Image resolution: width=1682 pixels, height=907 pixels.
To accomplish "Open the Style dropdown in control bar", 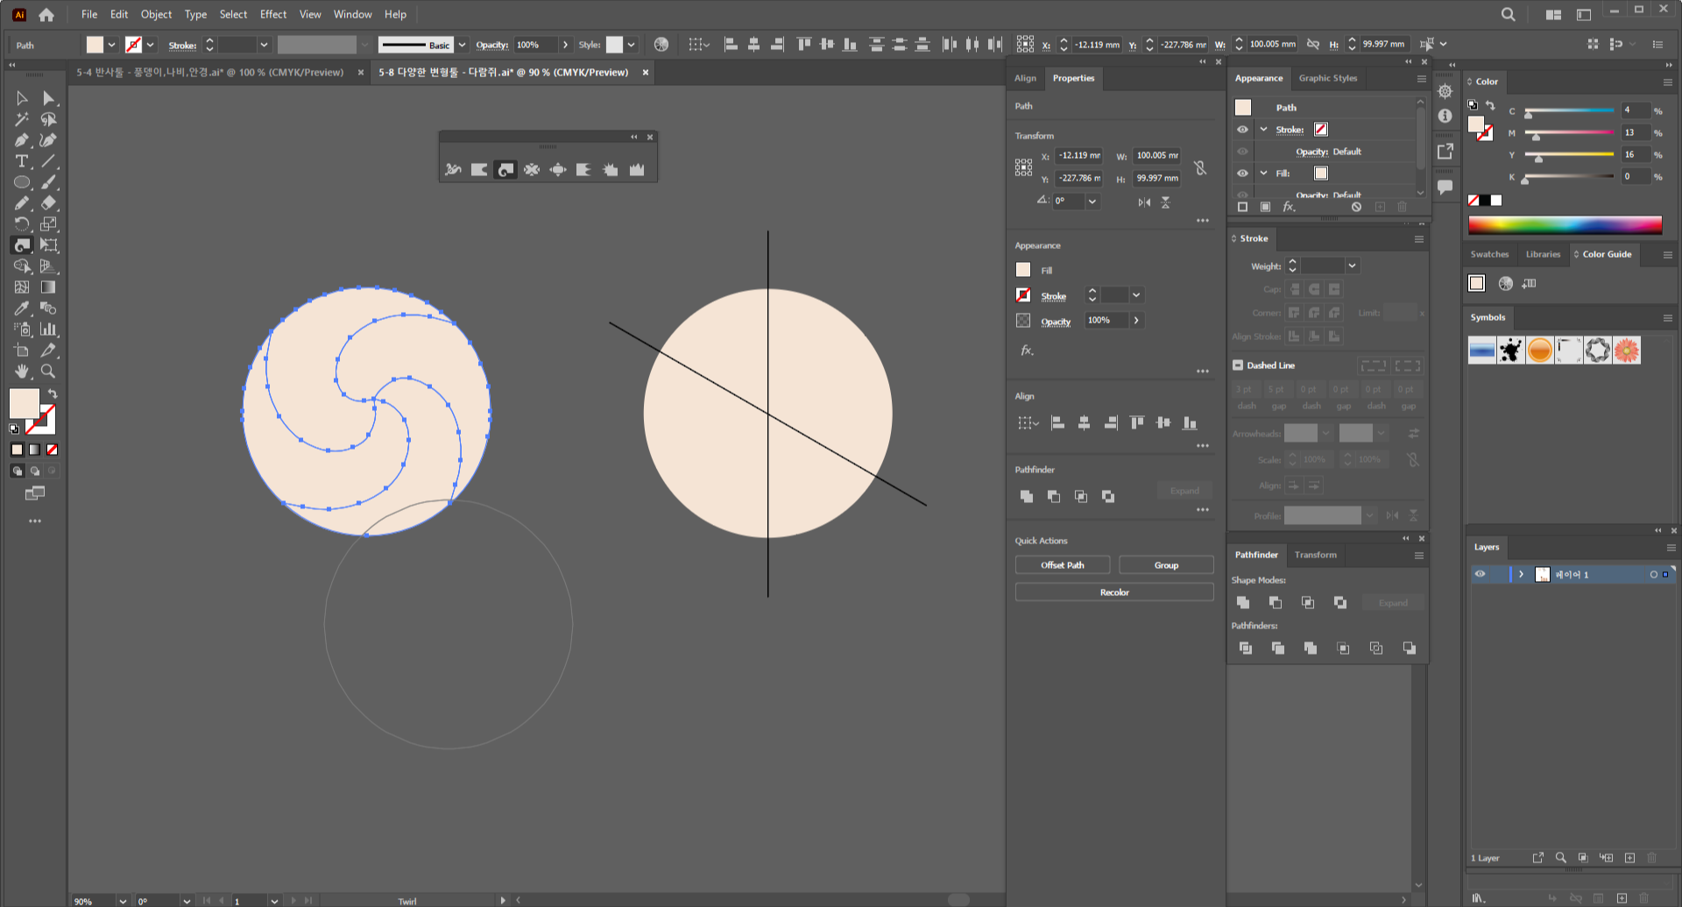I will pyautogui.click(x=631, y=45).
